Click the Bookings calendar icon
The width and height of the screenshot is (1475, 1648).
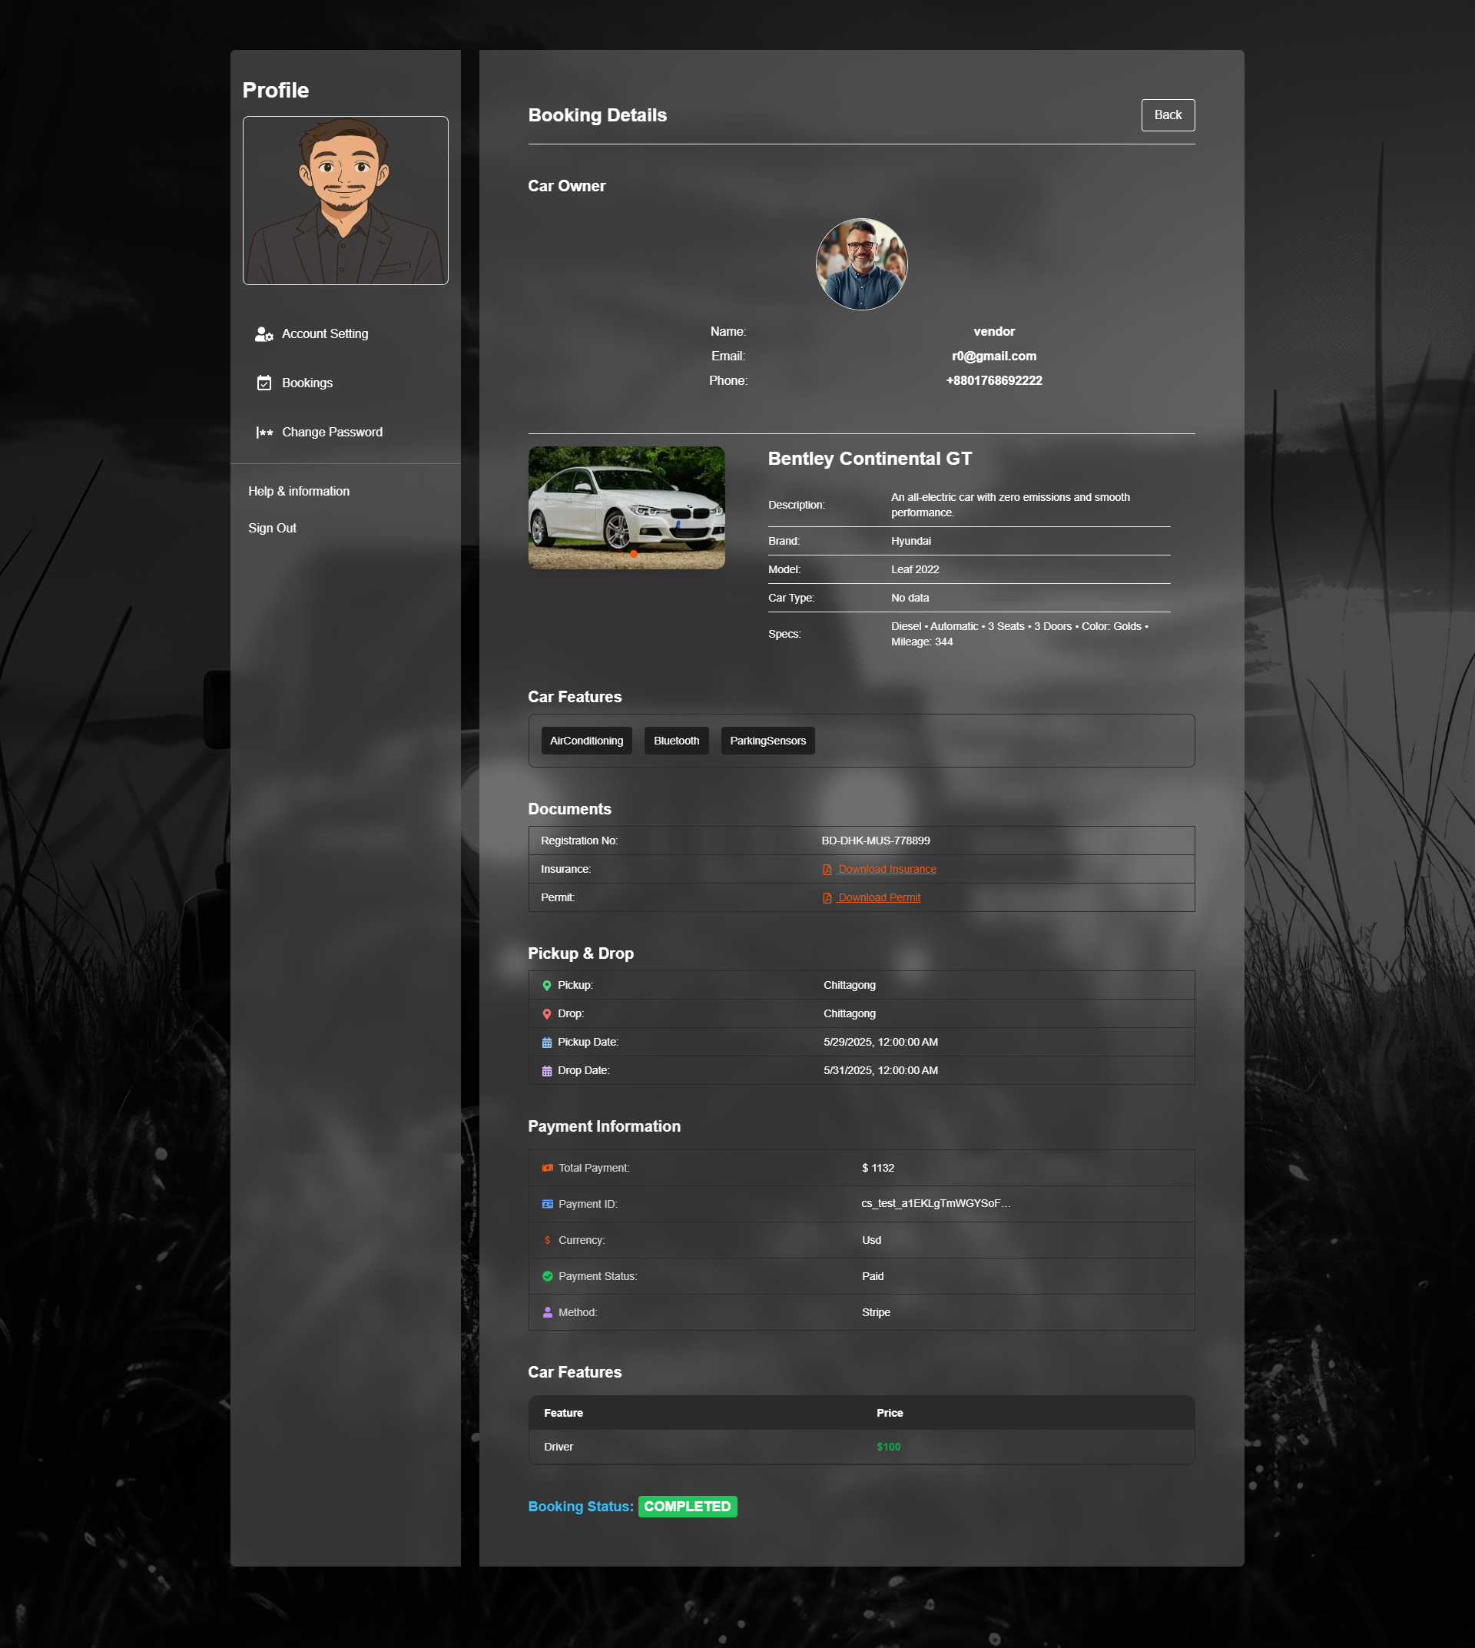tap(264, 383)
